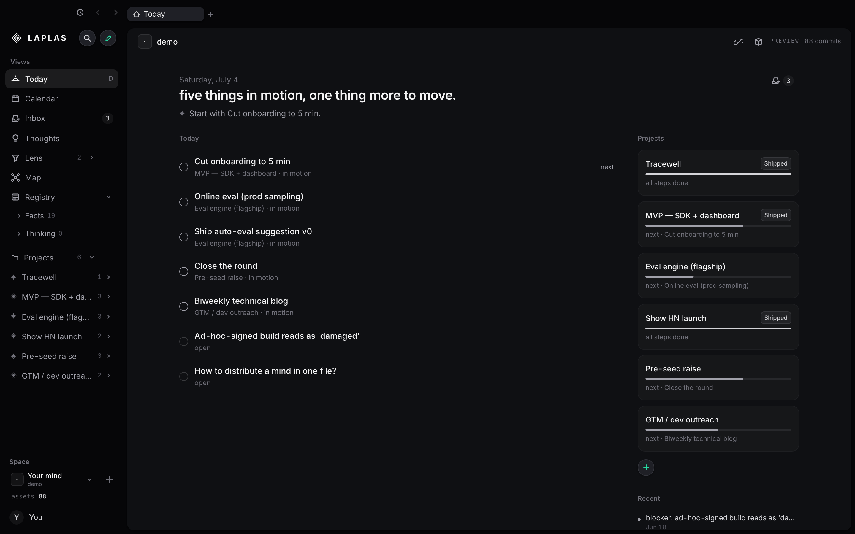Expand Eval engine (flag... chevron
This screenshot has width=855, height=534.
108,317
